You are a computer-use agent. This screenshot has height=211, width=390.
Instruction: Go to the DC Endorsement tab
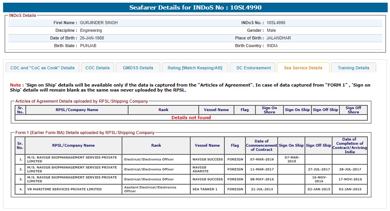pyautogui.click(x=253, y=68)
